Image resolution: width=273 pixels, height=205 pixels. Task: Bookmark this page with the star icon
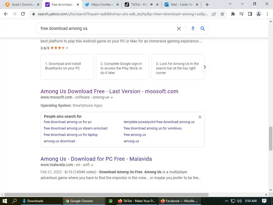click(x=222, y=14)
